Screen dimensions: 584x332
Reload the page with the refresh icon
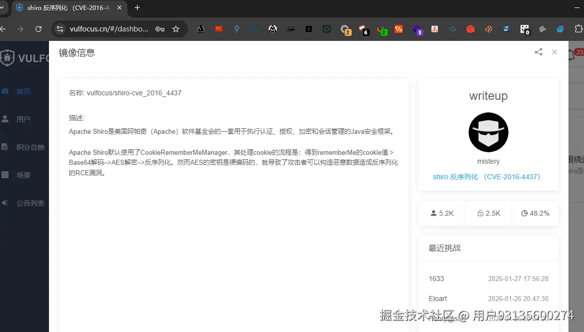tap(39, 29)
